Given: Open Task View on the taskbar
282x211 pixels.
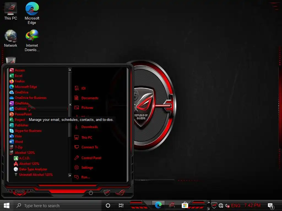Looking at the screenshot, I should [x=121, y=206].
